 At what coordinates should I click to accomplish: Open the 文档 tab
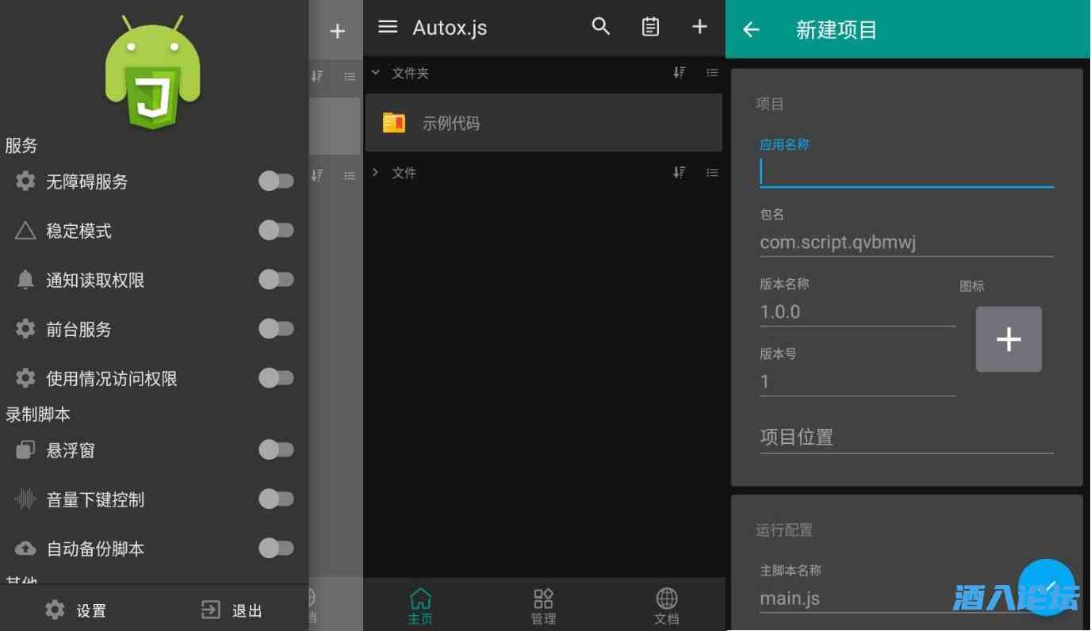667,606
